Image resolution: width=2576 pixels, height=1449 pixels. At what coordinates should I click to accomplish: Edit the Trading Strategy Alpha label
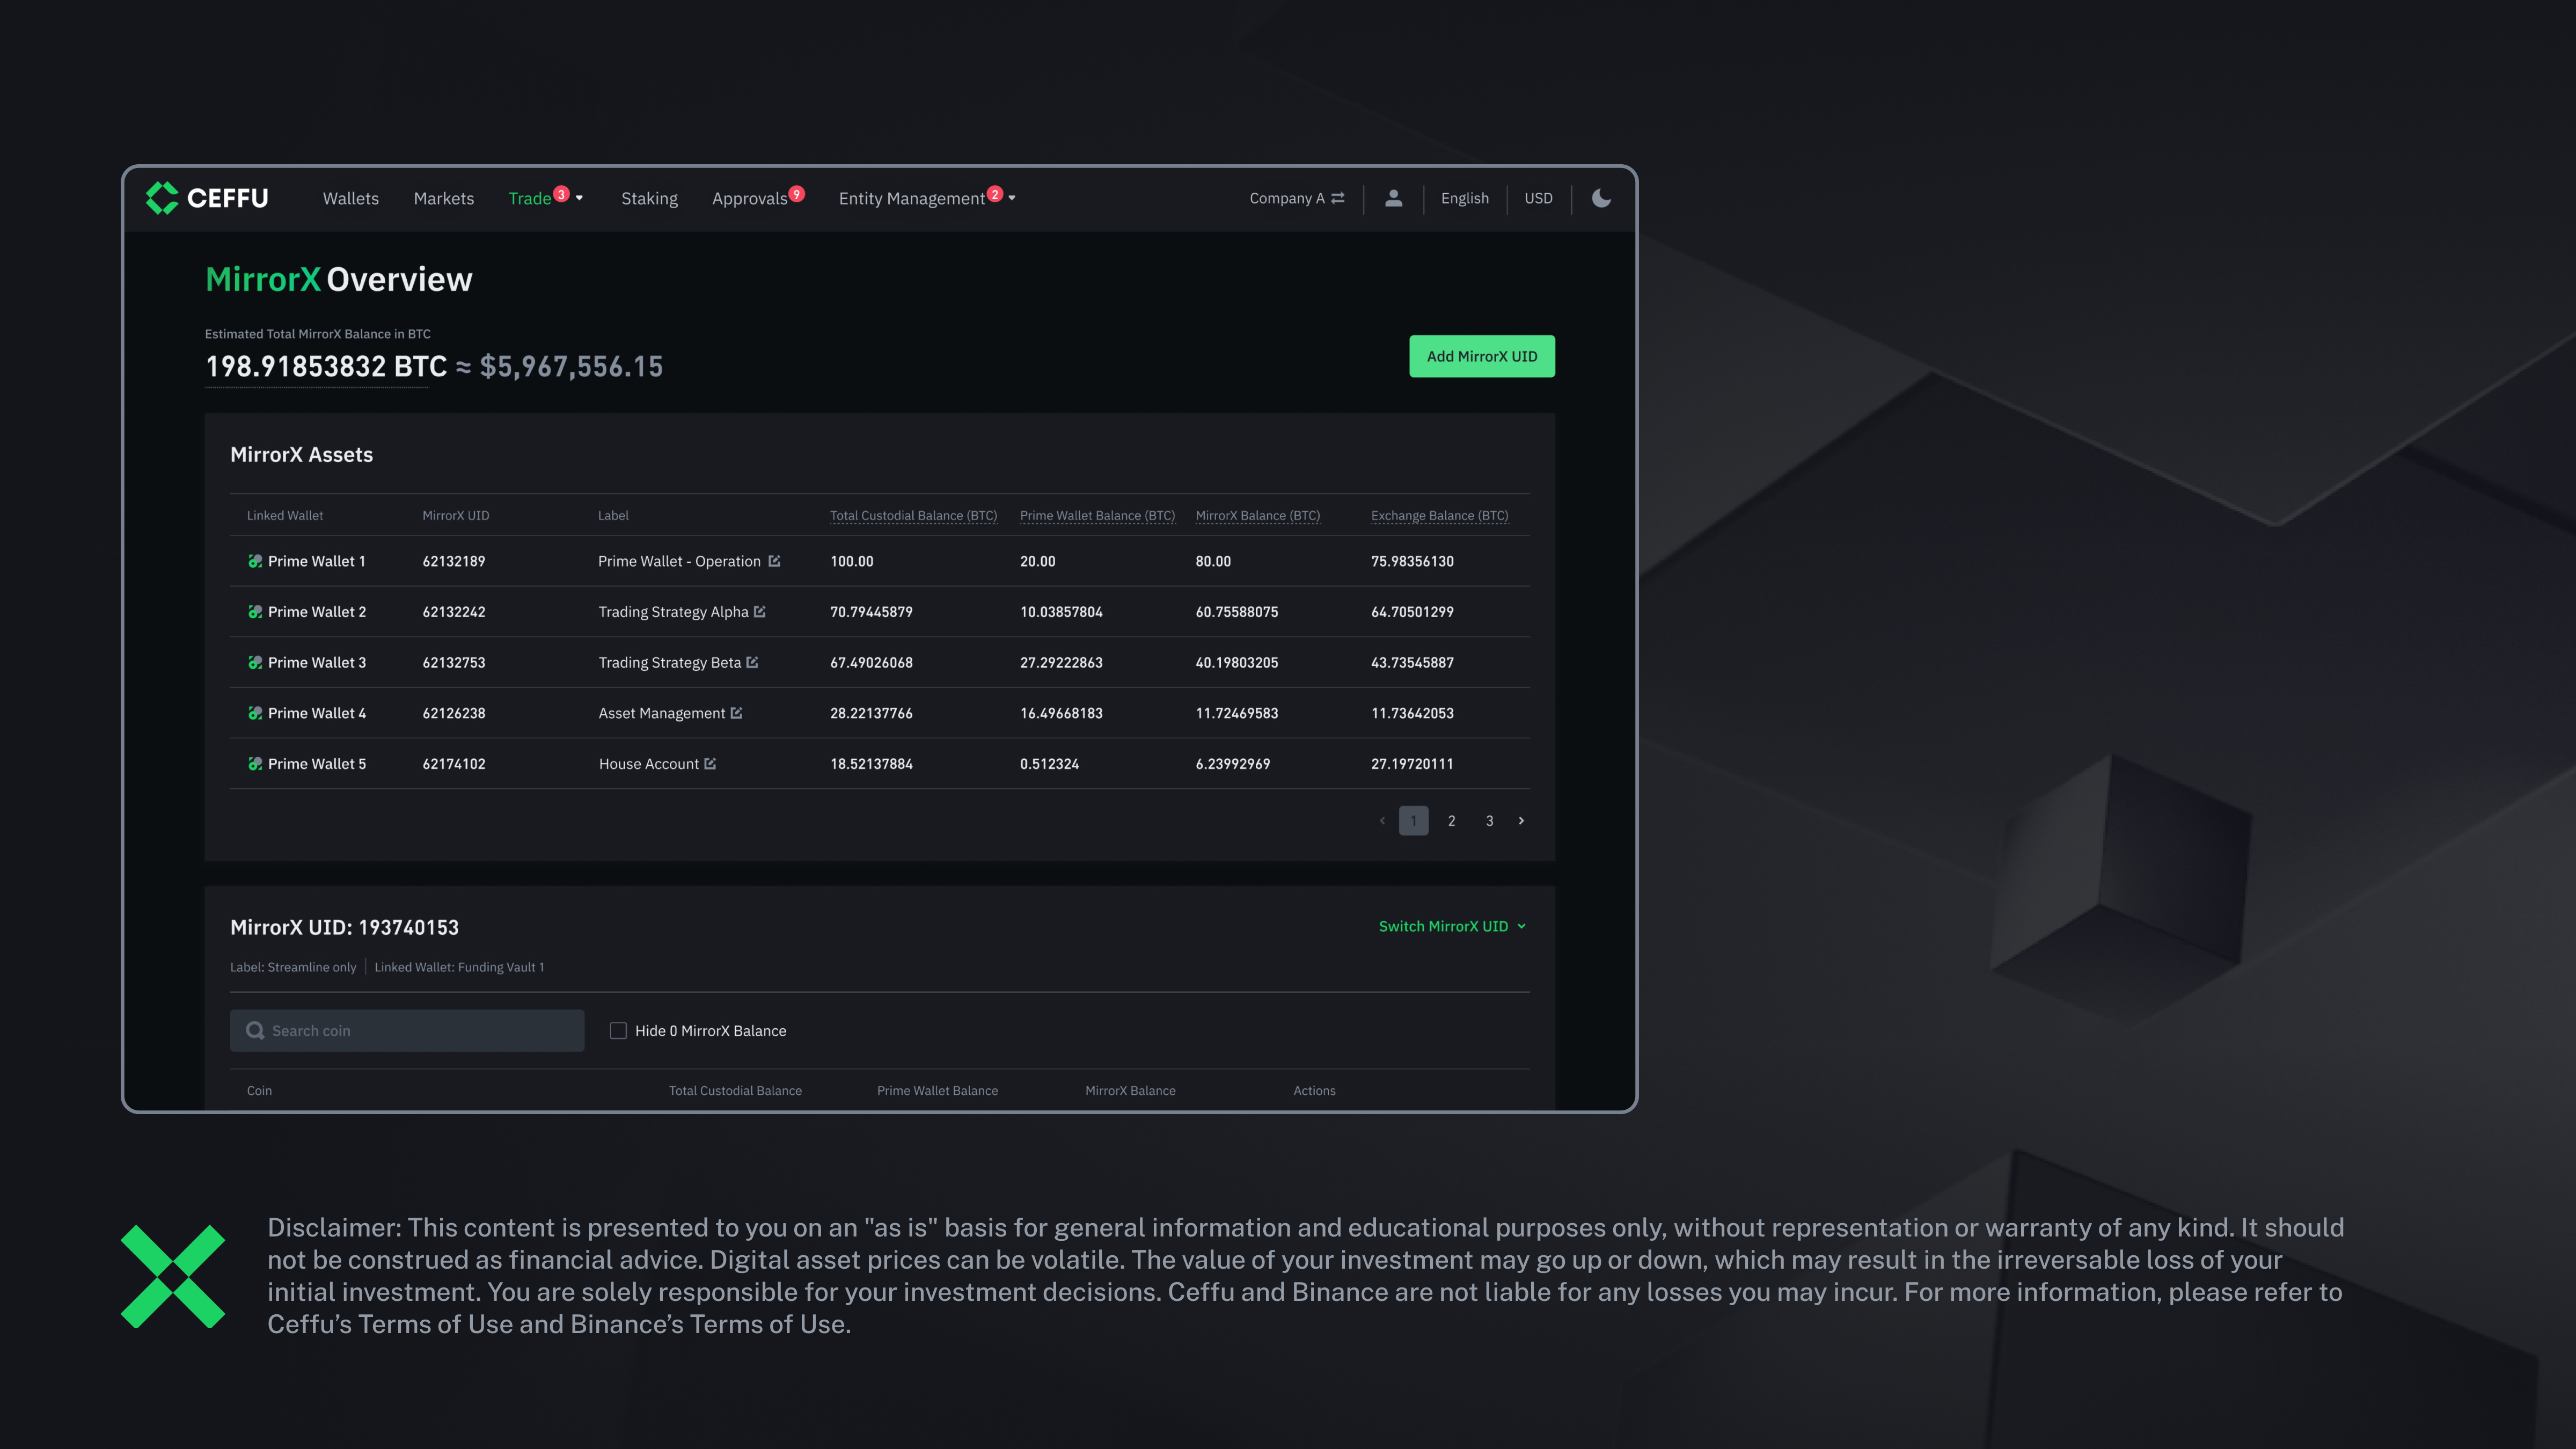click(760, 611)
